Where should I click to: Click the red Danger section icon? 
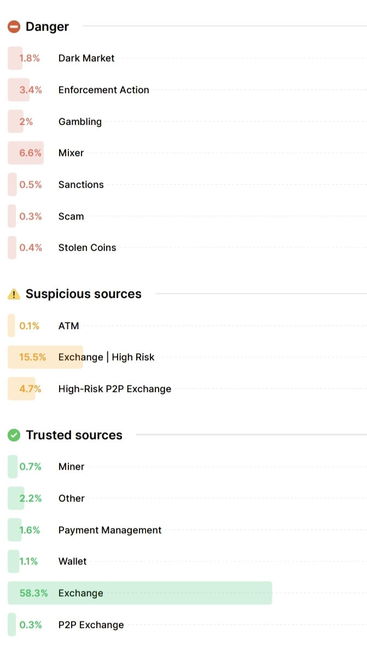[x=14, y=27]
